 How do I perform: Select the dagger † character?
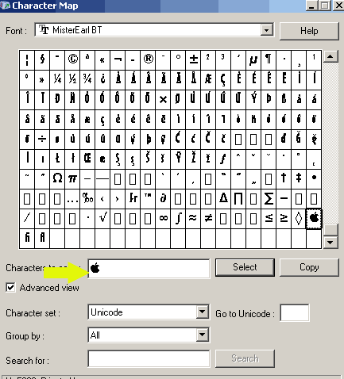284,179
